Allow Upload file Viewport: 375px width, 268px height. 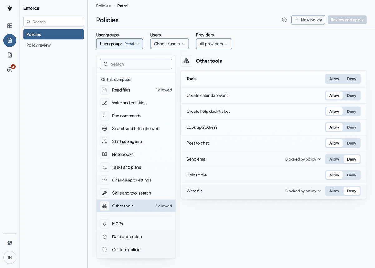[334, 175]
